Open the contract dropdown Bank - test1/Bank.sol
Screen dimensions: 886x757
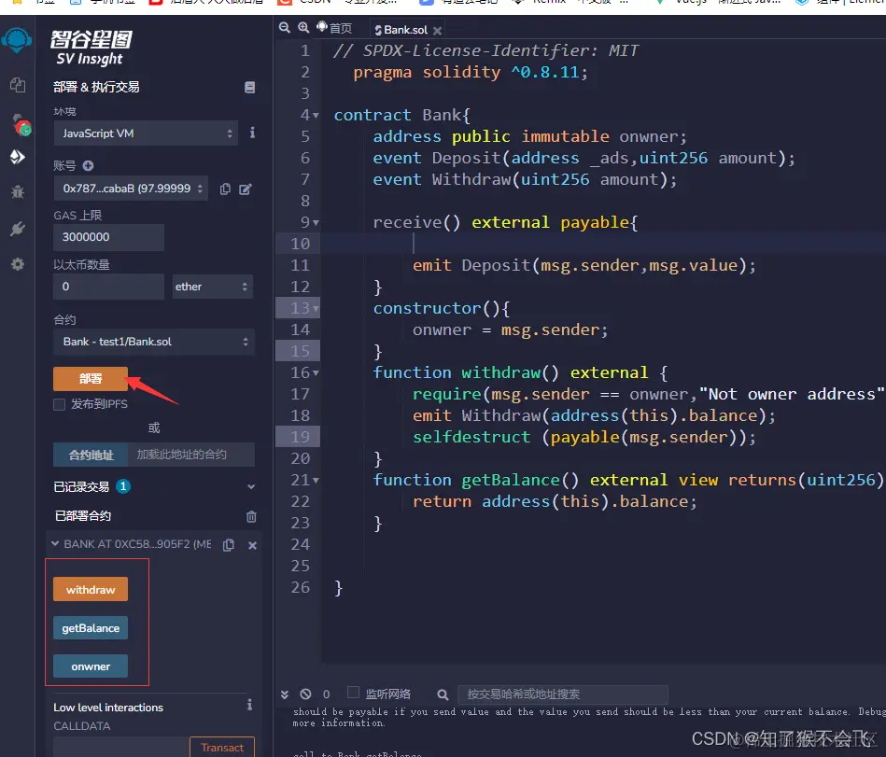coord(154,342)
